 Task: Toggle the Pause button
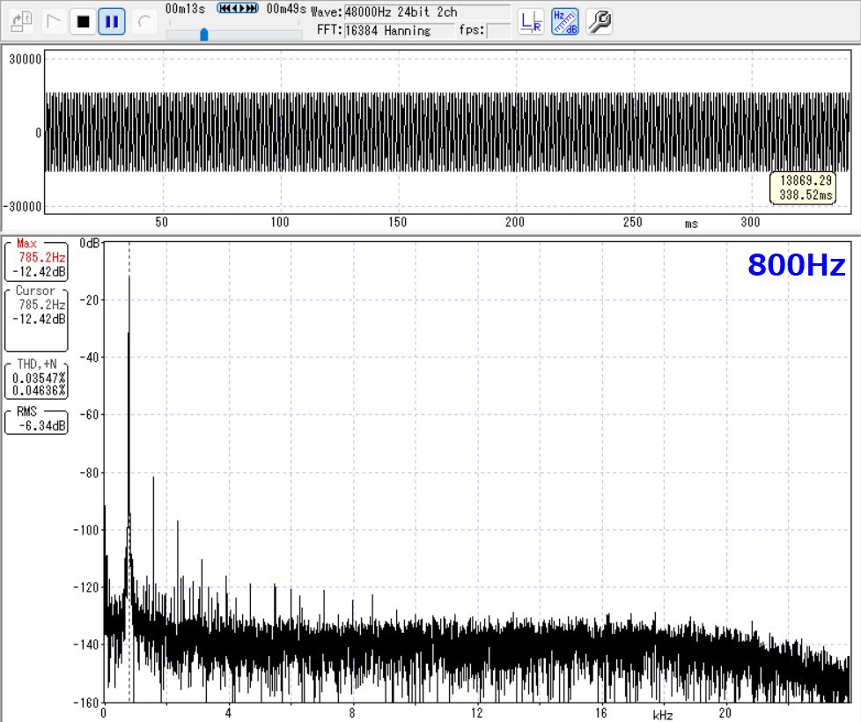coord(111,21)
